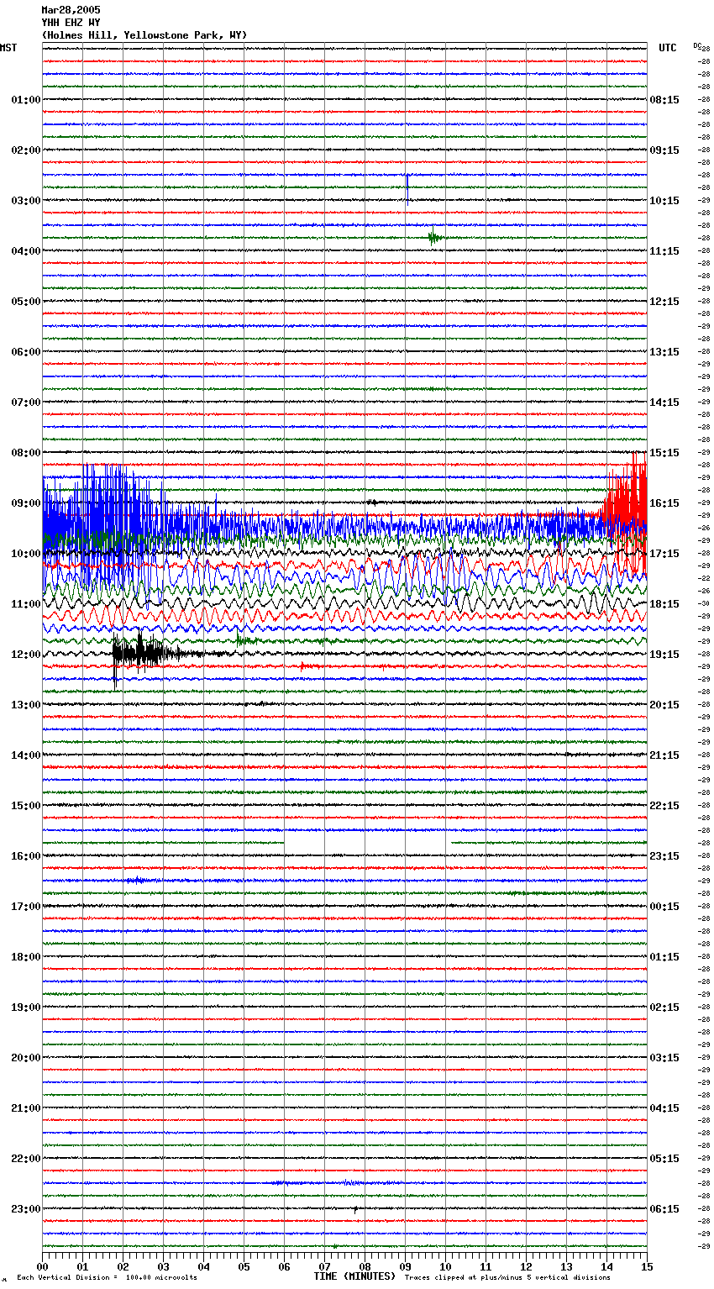Click the "11:15" UTC time label
Viewport: 714px width, 1289px height.
pos(664,251)
